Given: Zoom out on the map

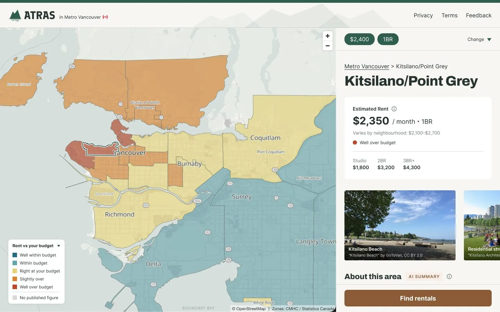Looking at the screenshot, I should (327, 46).
